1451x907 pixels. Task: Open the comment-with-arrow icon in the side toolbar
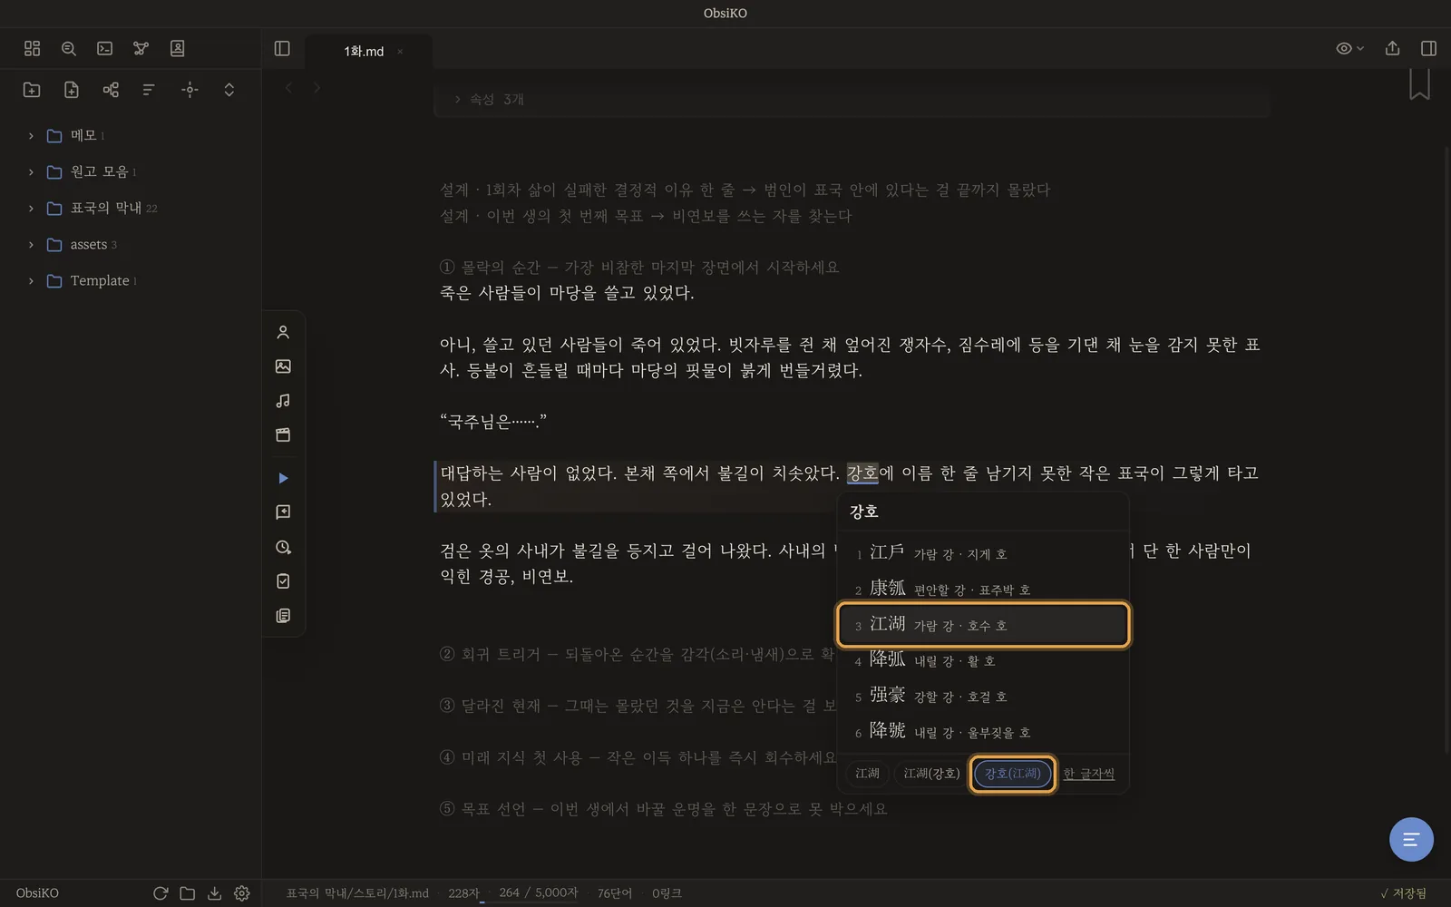point(283,512)
